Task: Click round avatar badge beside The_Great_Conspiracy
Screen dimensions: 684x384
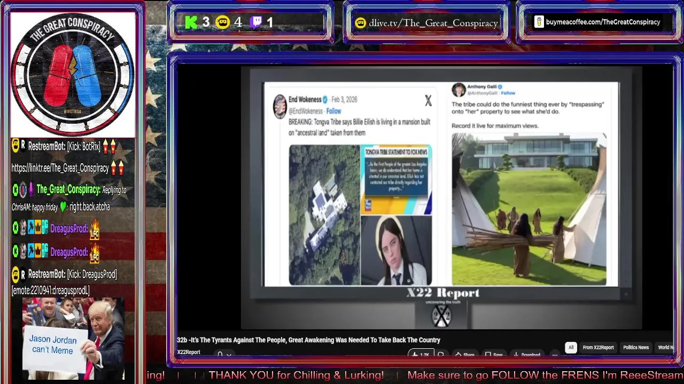Action: click(23, 189)
